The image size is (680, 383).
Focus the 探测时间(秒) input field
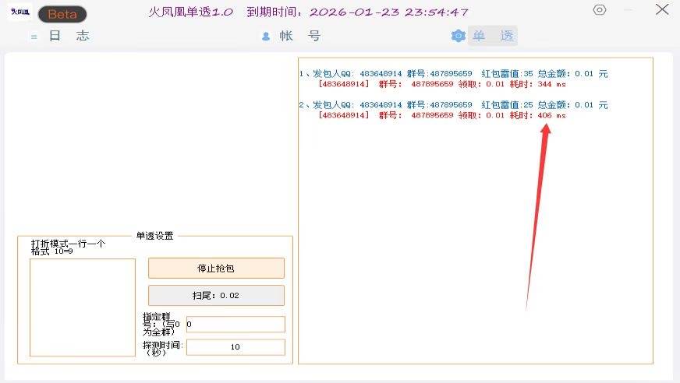click(236, 347)
